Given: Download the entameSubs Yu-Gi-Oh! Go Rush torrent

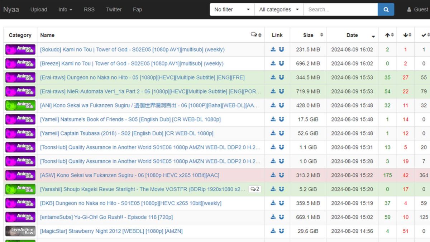Looking at the screenshot, I should tap(273, 217).
